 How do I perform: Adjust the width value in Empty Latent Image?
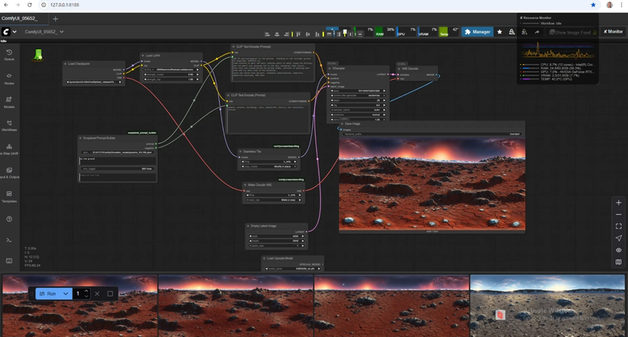click(276, 236)
